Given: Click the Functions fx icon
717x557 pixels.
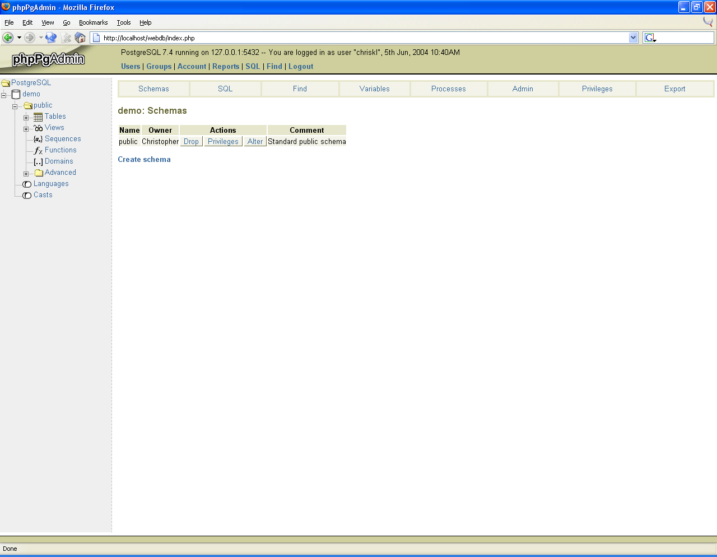Looking at the screenshot, I should coord(38,150).
